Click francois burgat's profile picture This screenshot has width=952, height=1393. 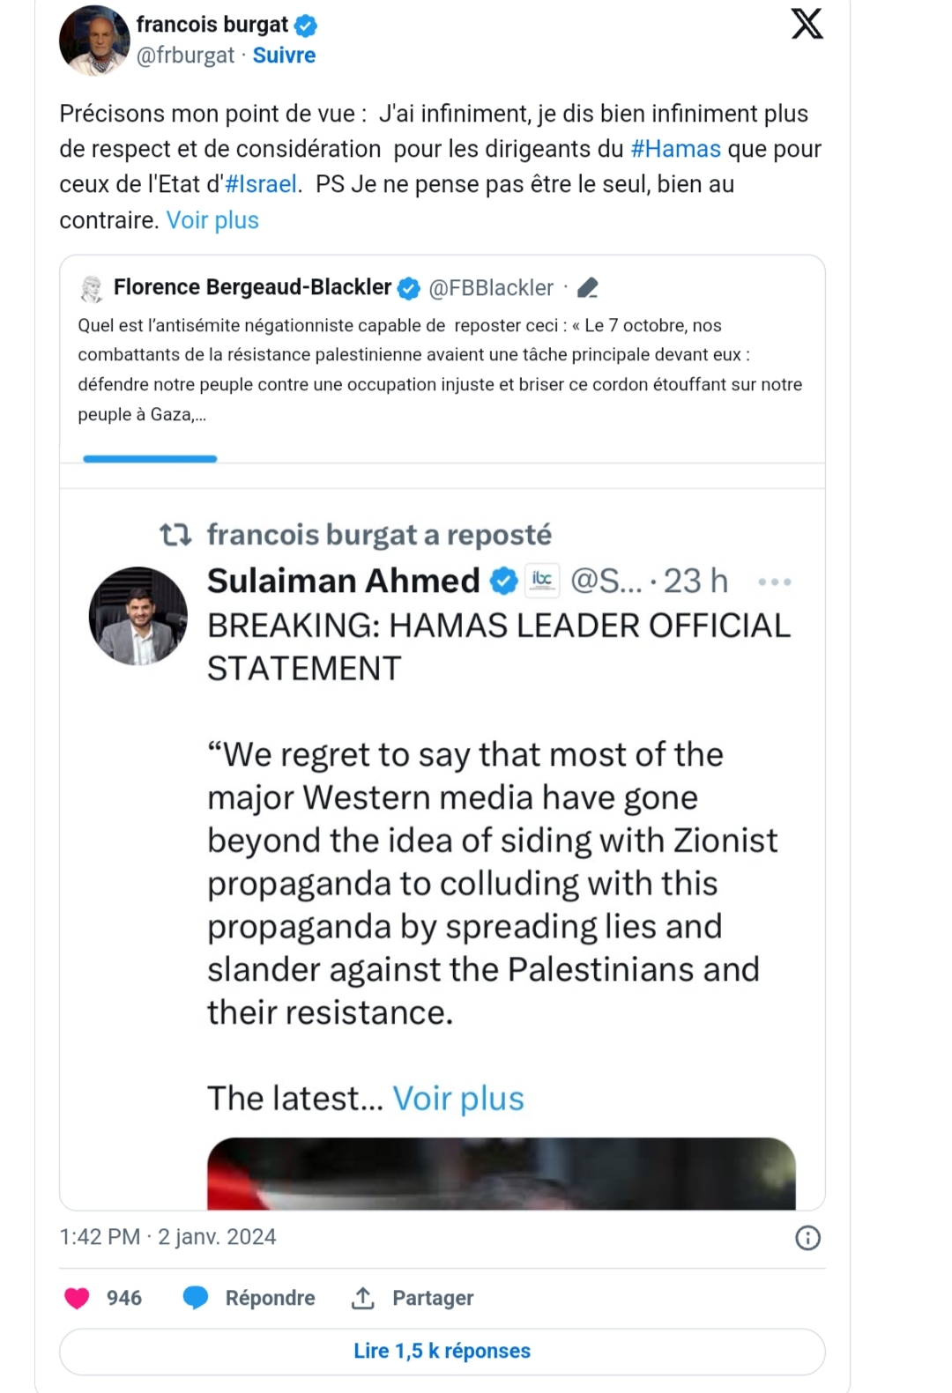click(x=94, y=41)
